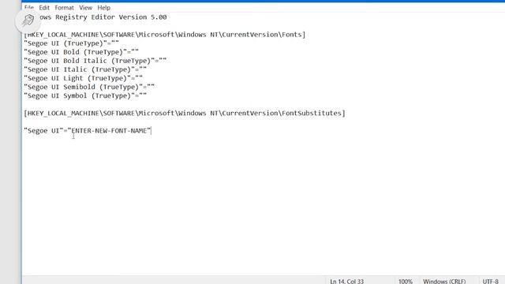Click the "Segoe UI Bold Italic (TrueType)" line
The image size is (505, 284).
point(95,61)
